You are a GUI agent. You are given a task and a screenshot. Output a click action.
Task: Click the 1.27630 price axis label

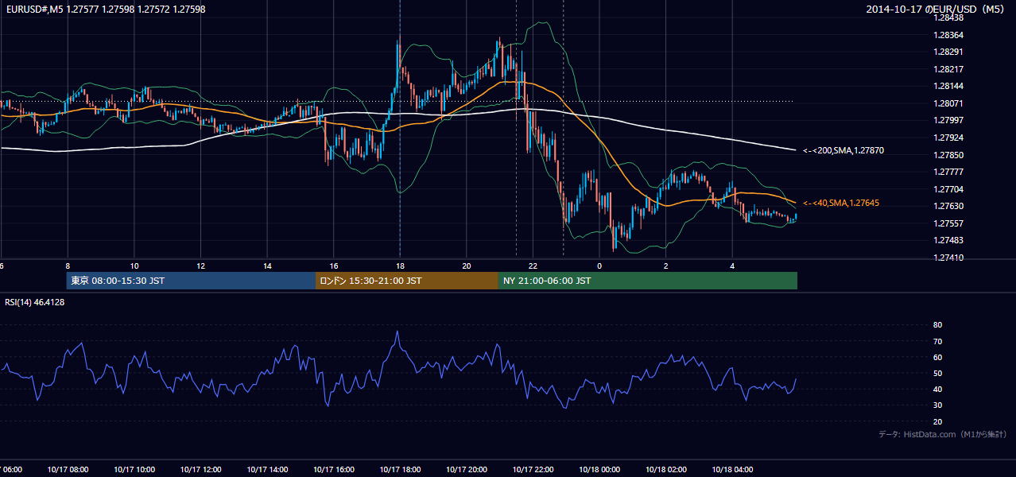pos(950,206)
